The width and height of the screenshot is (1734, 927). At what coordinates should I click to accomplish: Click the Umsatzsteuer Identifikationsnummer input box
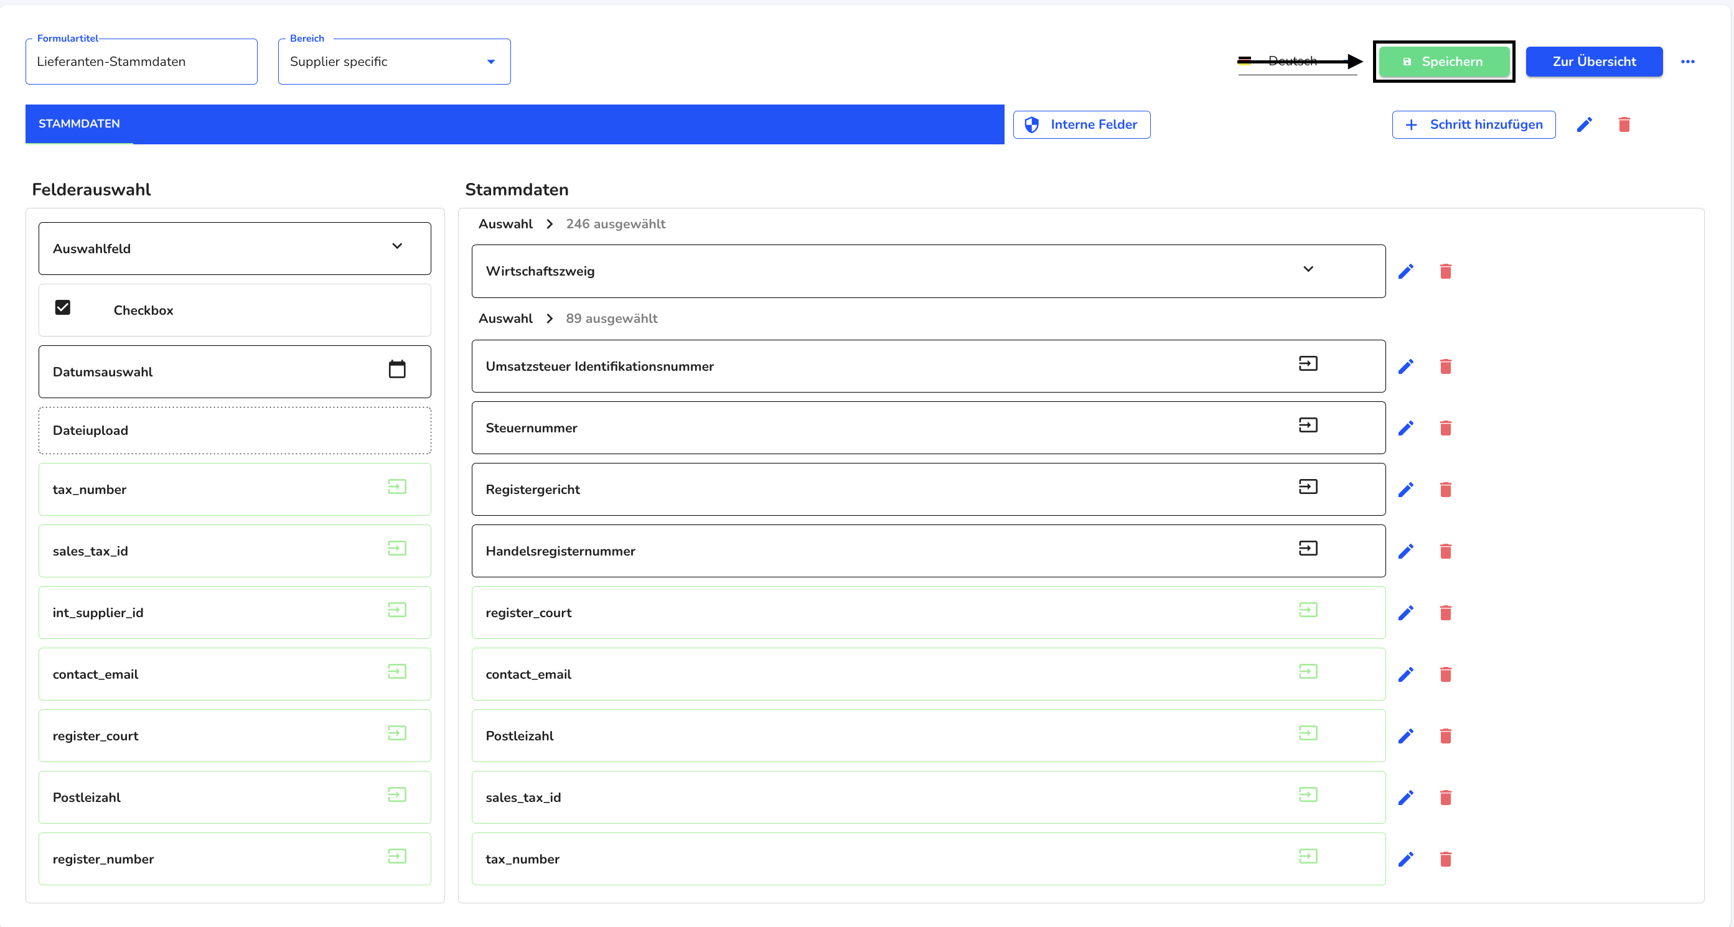click(928, 366)
